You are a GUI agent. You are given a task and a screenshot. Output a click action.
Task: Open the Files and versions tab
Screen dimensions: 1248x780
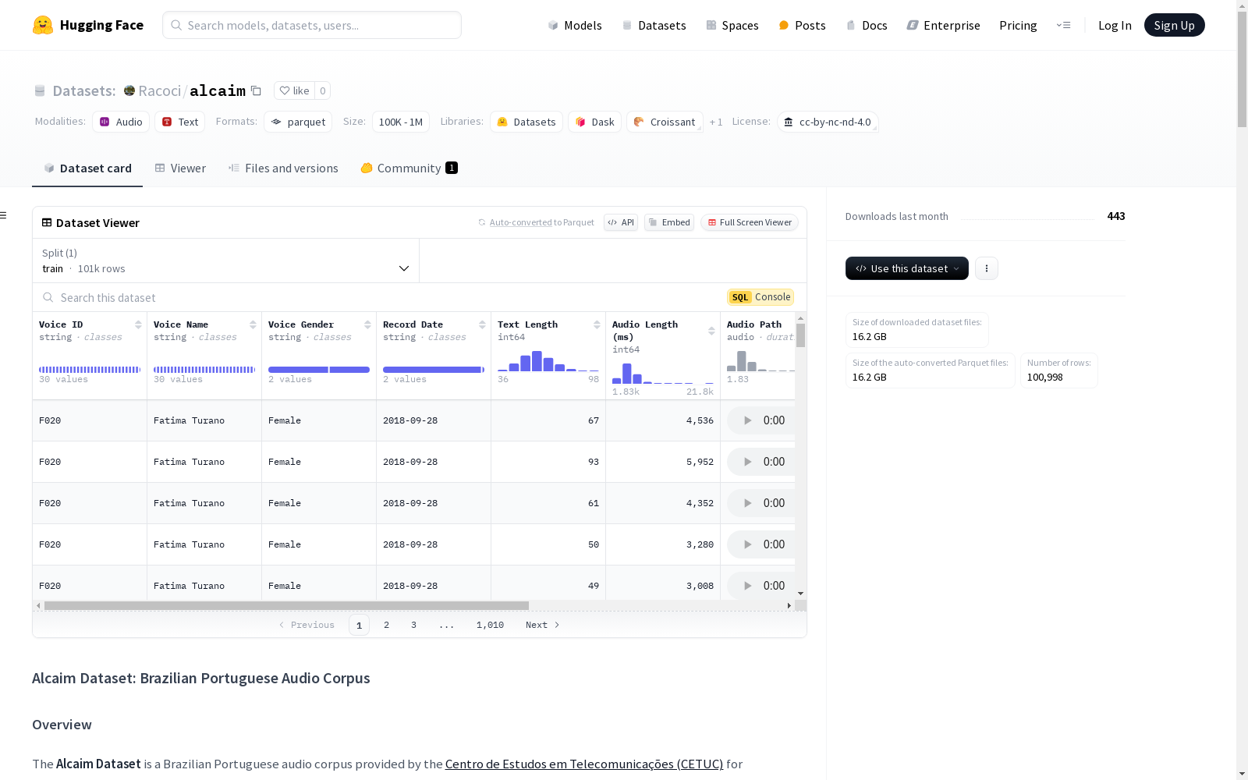pos(283,168)
